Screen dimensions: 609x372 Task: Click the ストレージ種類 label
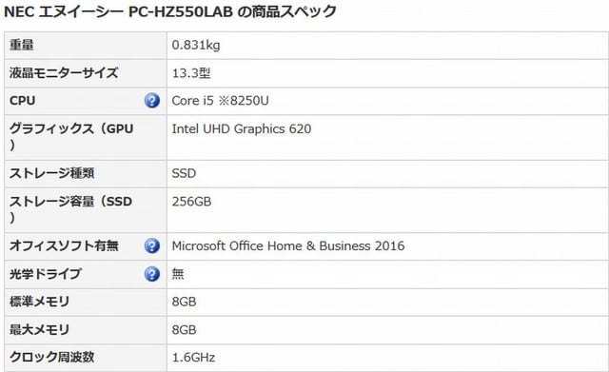click(x=51, y=173)
